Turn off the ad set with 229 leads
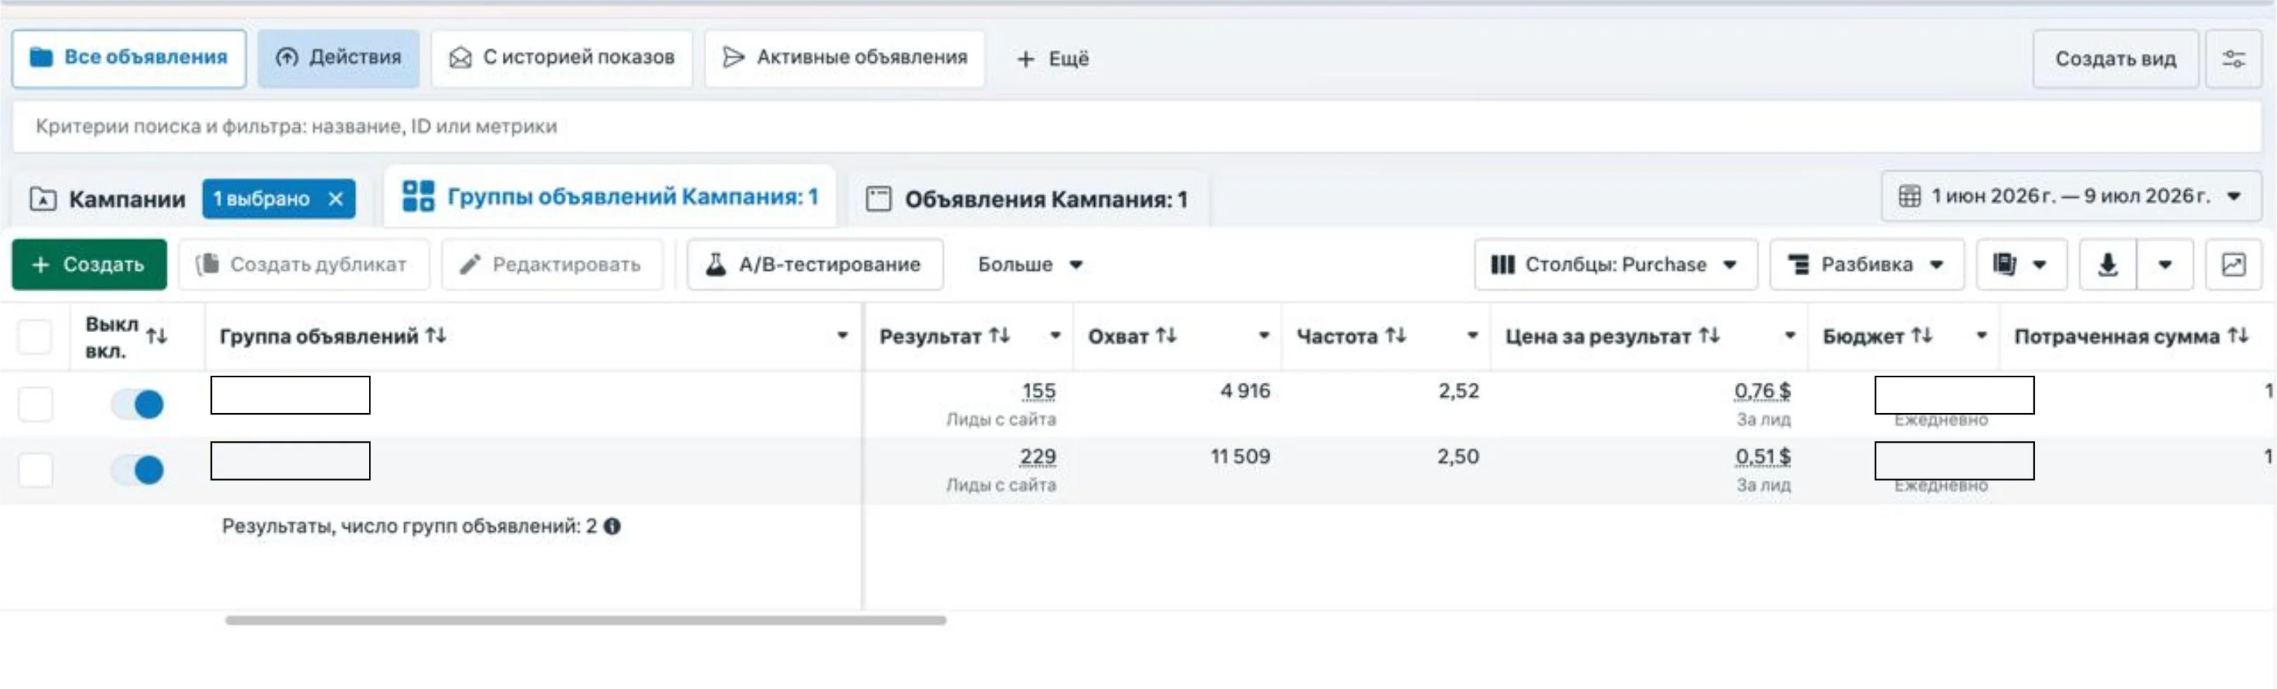 tap(138, 469)
